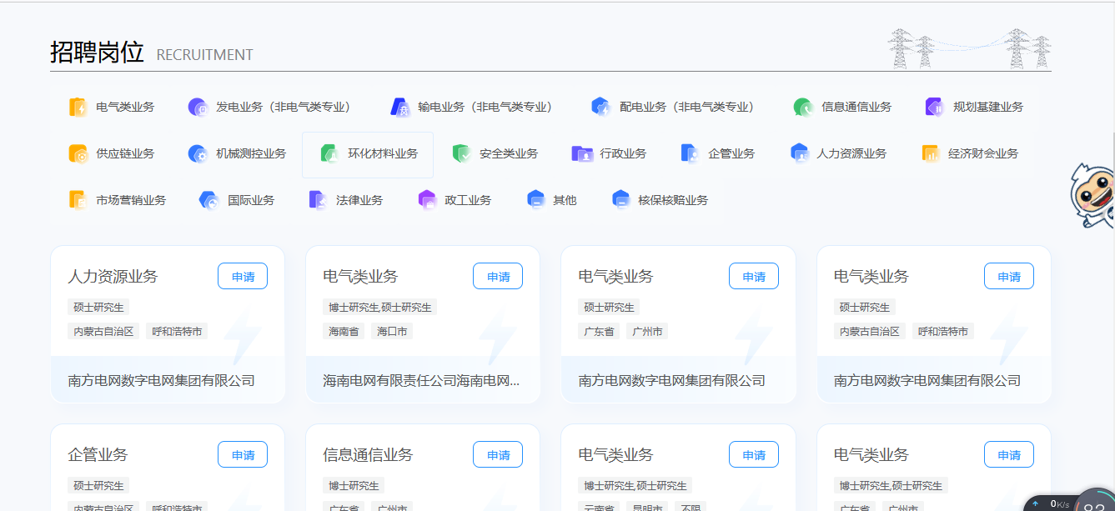Click the 广东省 tag in 电气类业务 card
1115x511 pixels.
pos(599,331)
